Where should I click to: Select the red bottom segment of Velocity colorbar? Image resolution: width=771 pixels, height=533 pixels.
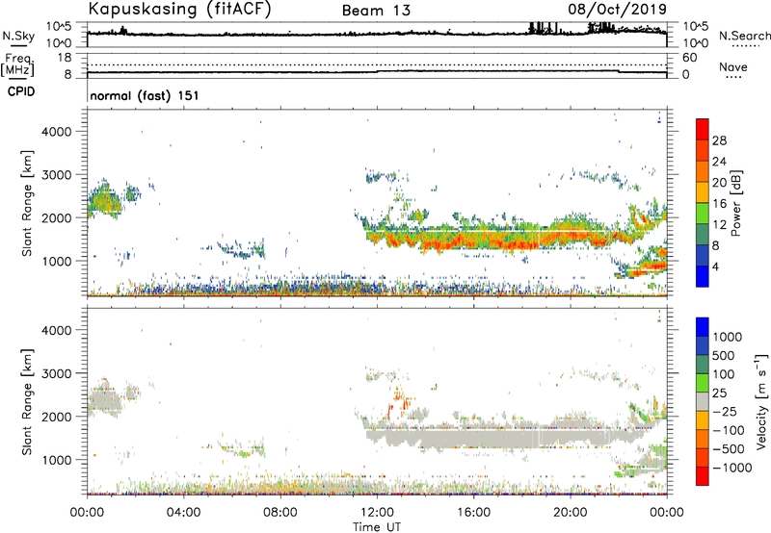pyautogui.click(x=703, y=476)
